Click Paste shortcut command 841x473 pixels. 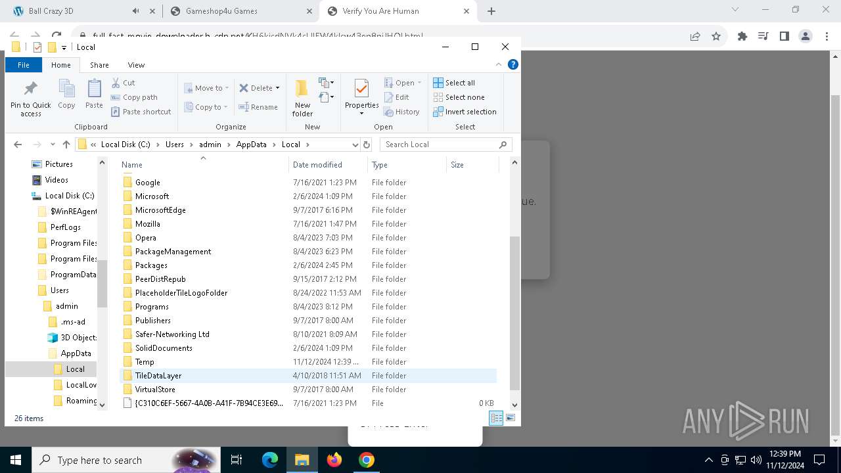pyautogui.click(x=141, y=112)
